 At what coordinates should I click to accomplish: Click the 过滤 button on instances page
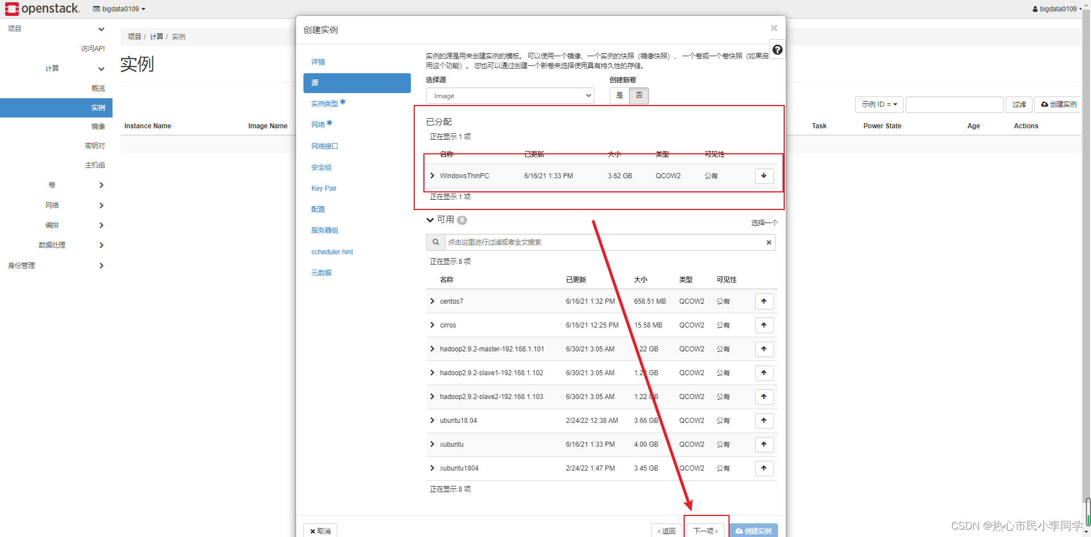pyautogui.click(x=1019, y=104)
